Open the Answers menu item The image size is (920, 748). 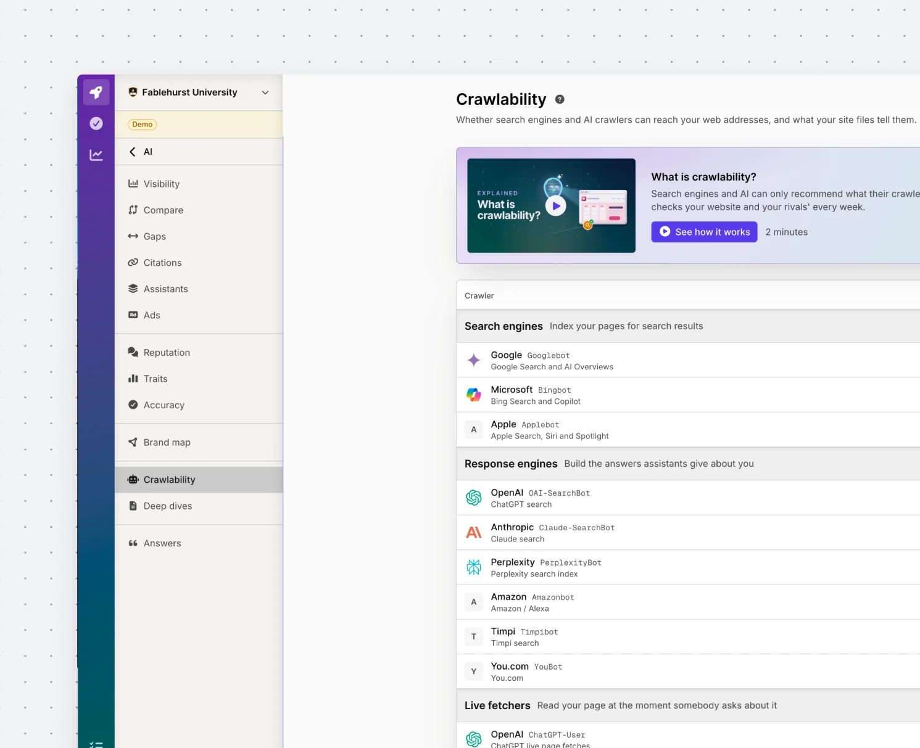click(x=199, y=543)
